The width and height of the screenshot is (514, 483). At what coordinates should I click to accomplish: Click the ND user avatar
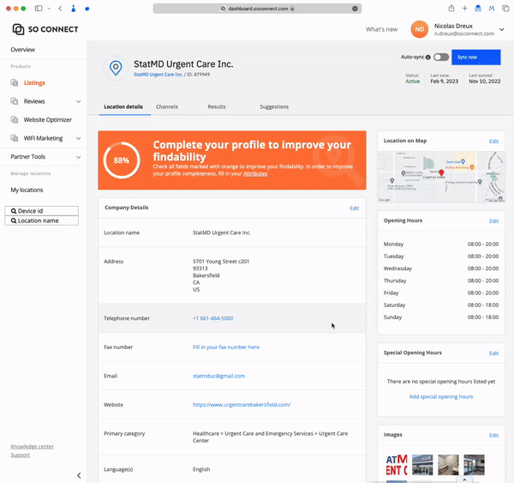pyautogui.click(x=419, y=29)
